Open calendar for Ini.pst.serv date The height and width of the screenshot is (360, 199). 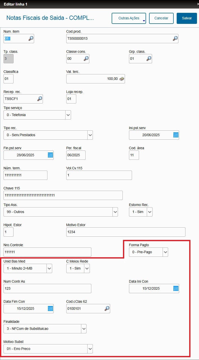pyautogui.click(x=176, y=135)
